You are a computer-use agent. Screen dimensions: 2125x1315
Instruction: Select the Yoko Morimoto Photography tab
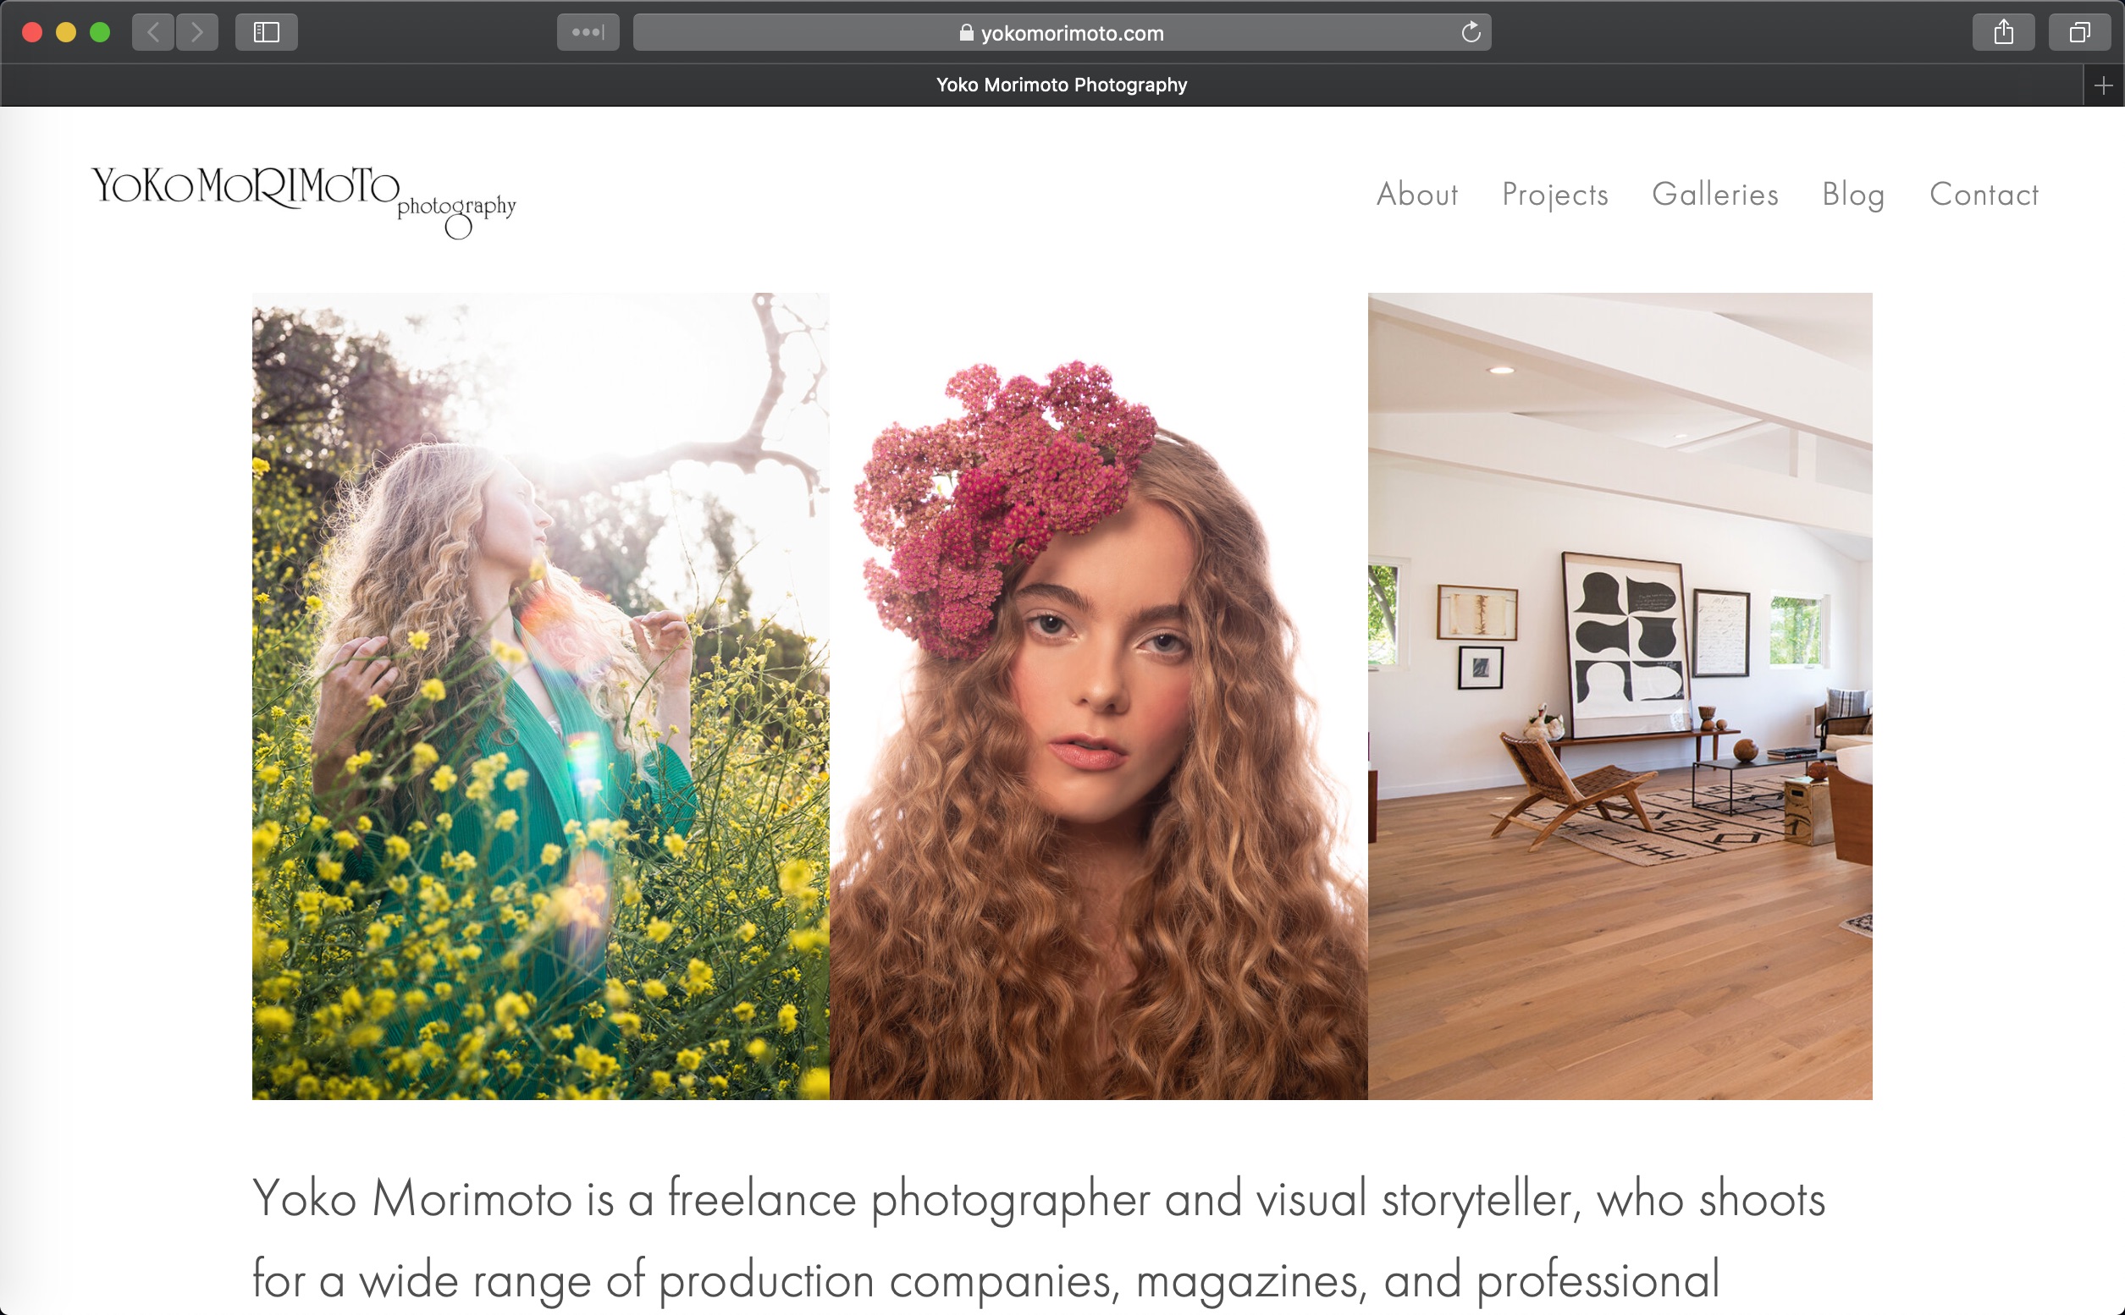coord(1062,85)
